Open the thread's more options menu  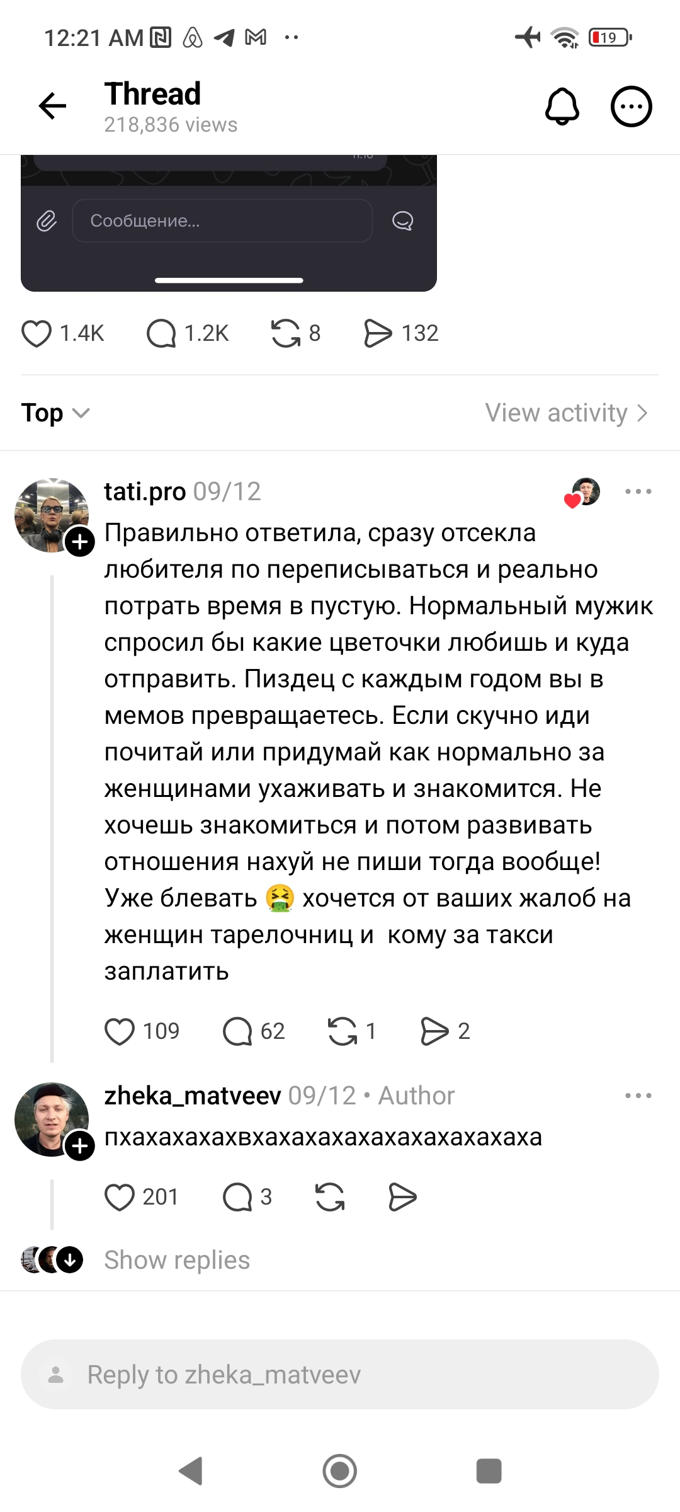click(631, 106)
